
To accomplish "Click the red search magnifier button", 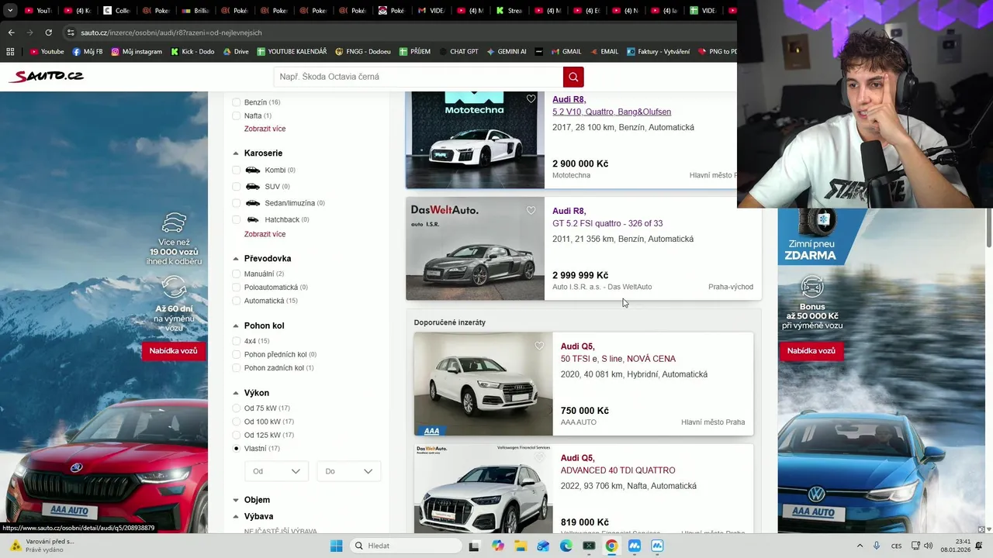I will (x=573, y=77).
